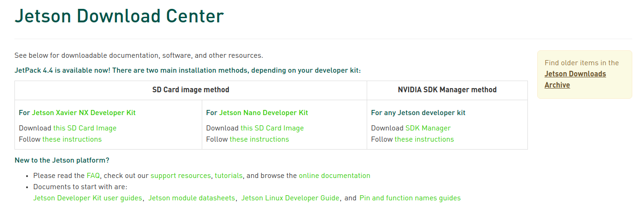
Task: Follow these instructions for Xavier NX
Action: [x=72, y=139]
